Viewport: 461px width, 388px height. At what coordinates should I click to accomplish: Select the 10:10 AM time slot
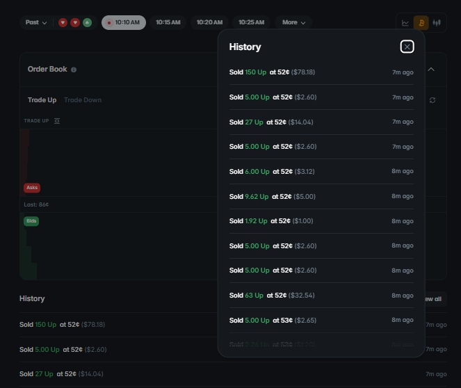[124, 23]
